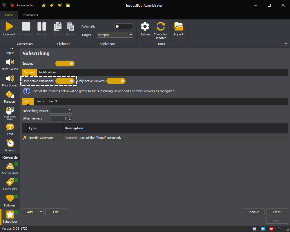Select the Text sidebar item

10,130
